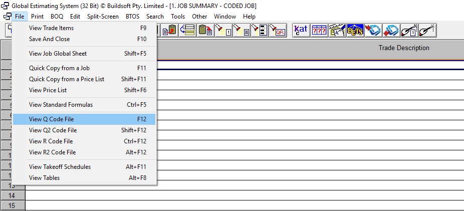The width and height of the screenshot is (464, 211).
Task: Open the BETS toolbar icon
Action: pyautogui.click(x=355, y=30)
